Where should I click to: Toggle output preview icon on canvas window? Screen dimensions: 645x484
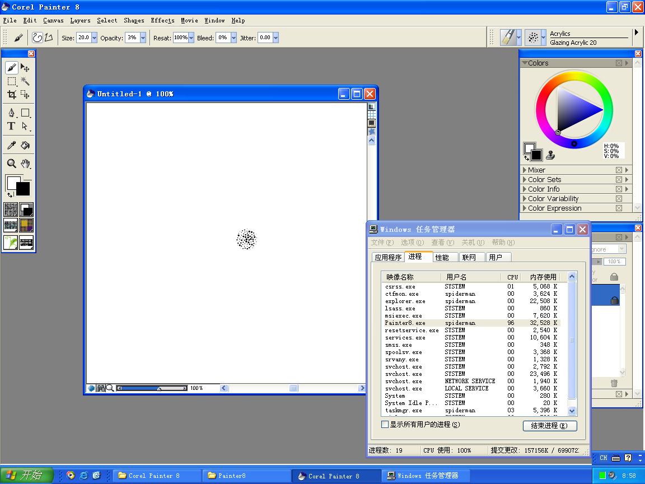(x=371, y=123)
